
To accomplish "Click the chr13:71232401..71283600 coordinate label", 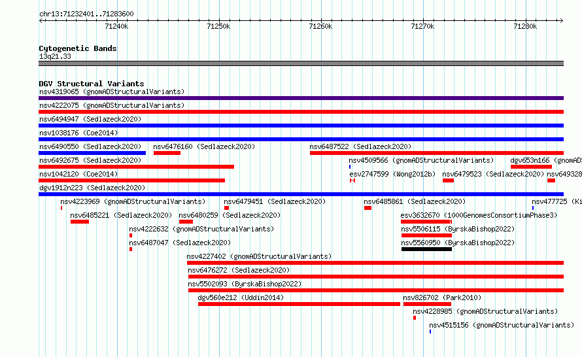I will (x=86, y=14).
